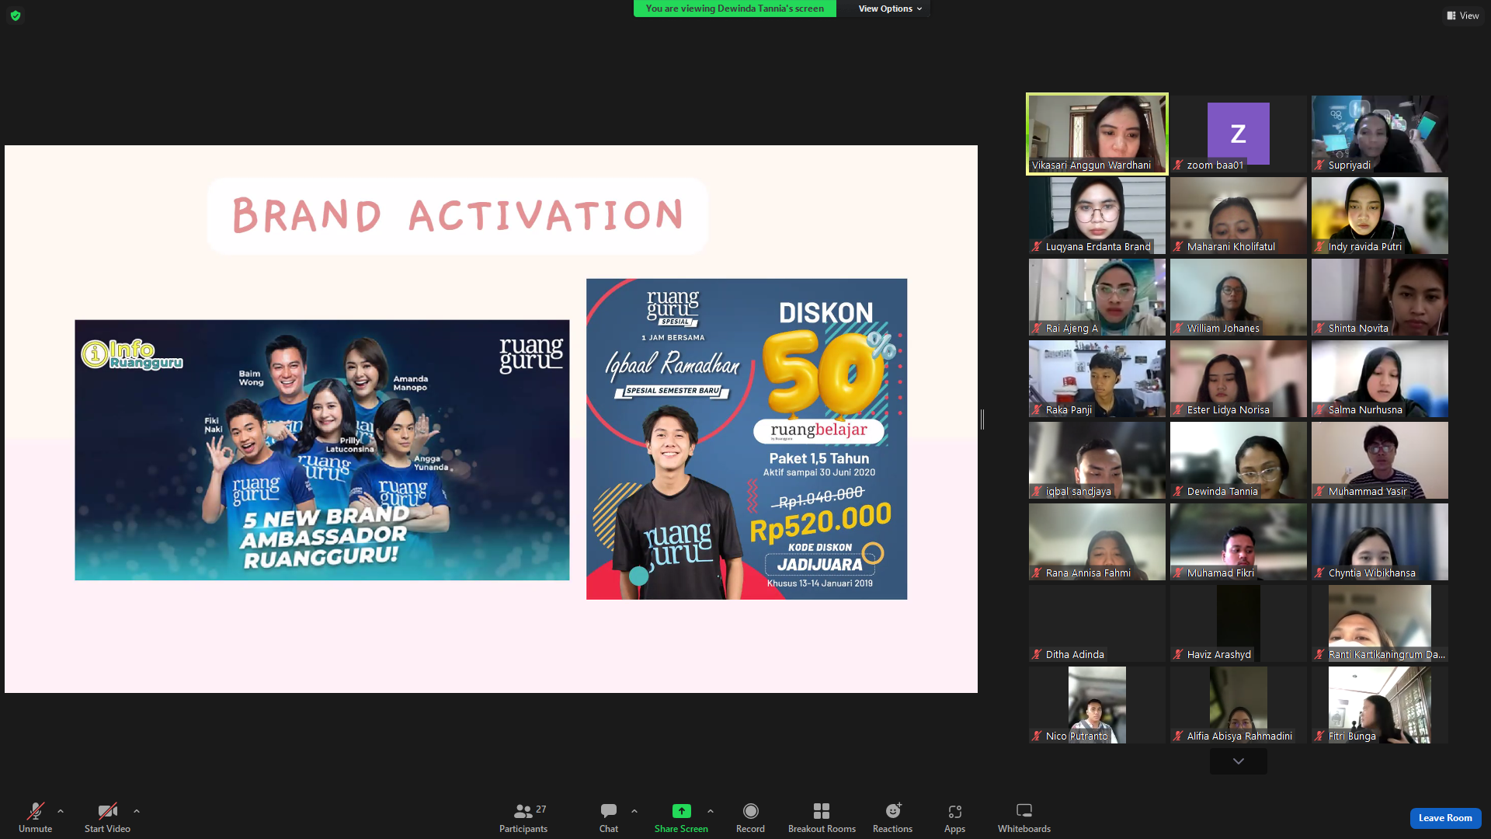Expand video options arrow beside Start Video

click(x=137, y=811)
